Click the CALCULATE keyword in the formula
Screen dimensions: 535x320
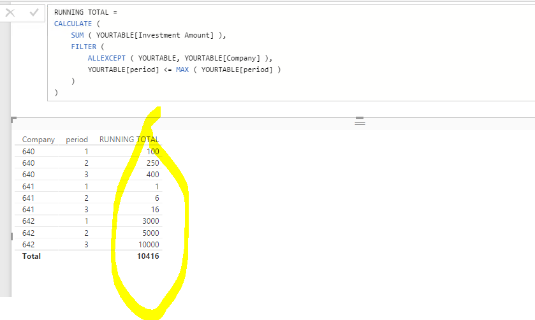pos(73,24)
